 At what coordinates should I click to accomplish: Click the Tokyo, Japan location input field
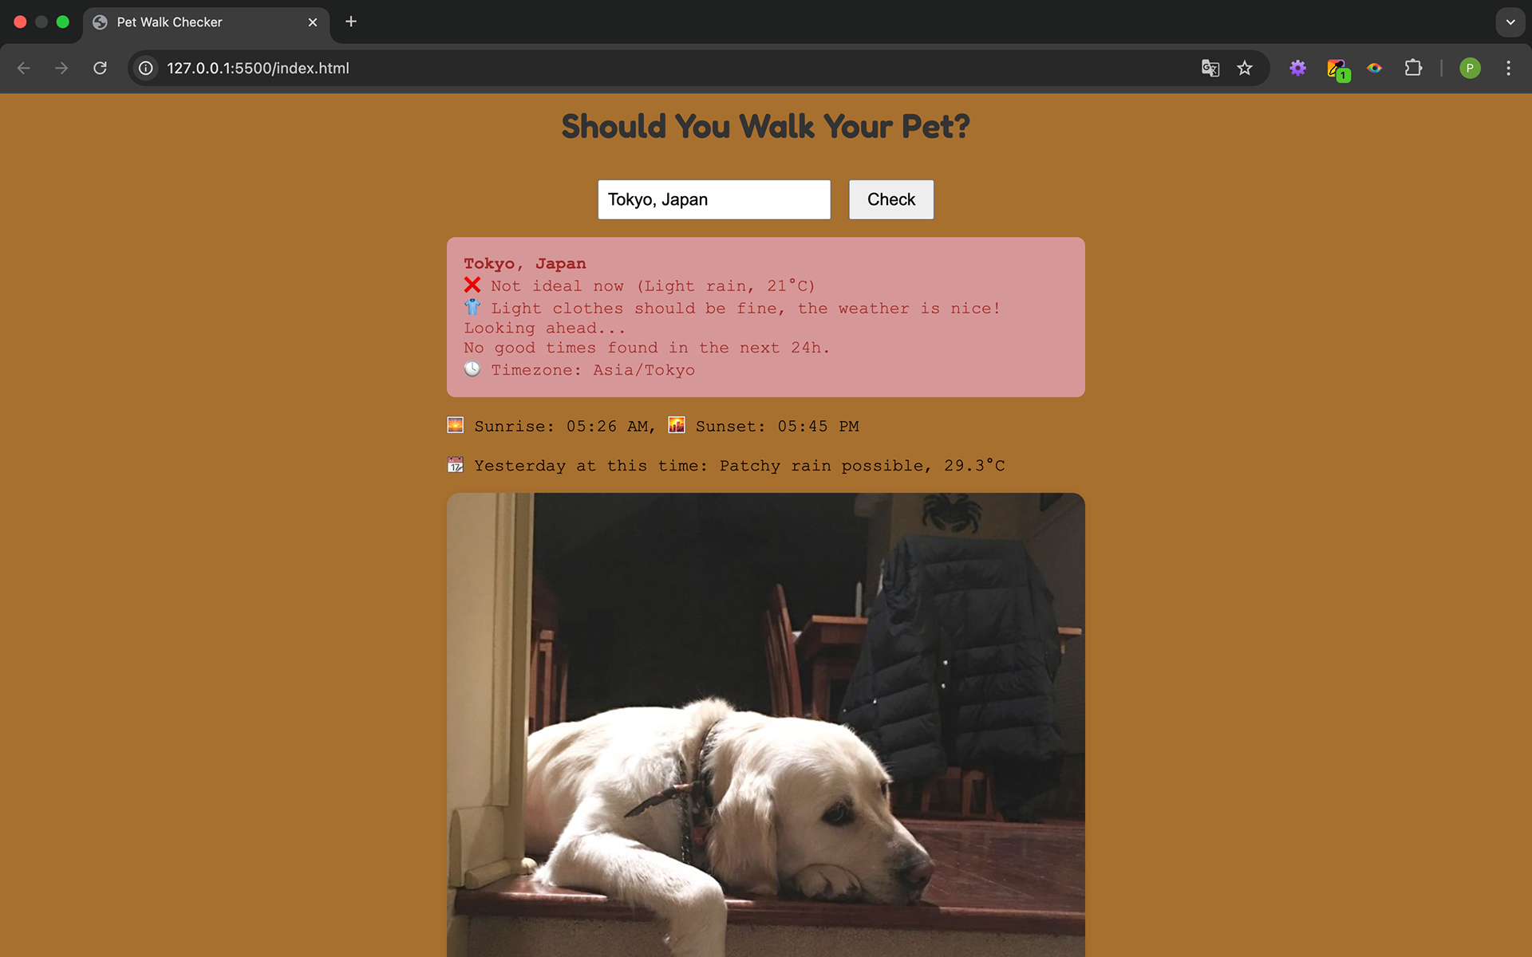point(713,199)
